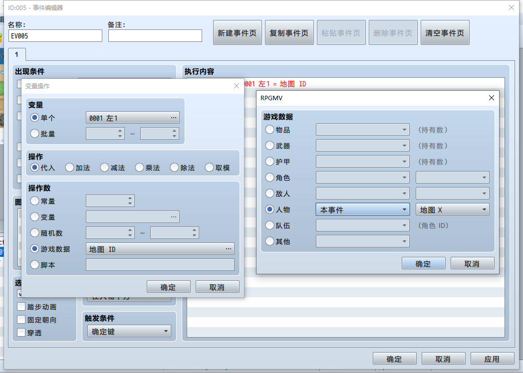
Task: Click 应用 in the event editor
Action: [493, 359]
